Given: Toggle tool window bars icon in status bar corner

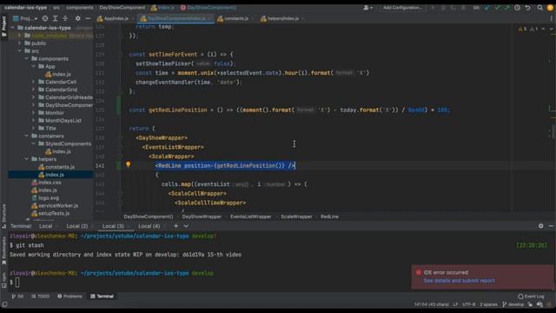Looking at the screenshot, I should (4, 304).
